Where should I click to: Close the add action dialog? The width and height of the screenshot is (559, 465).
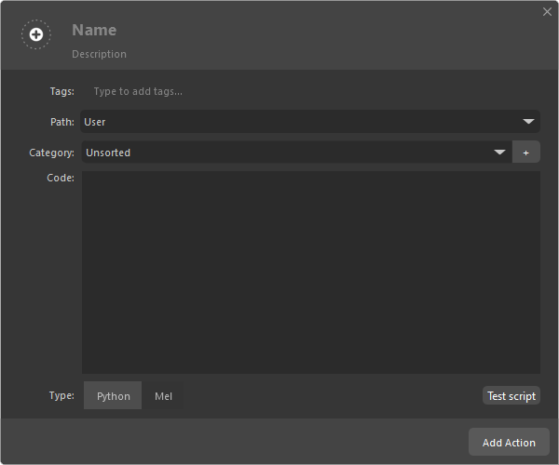pos(547,12)
